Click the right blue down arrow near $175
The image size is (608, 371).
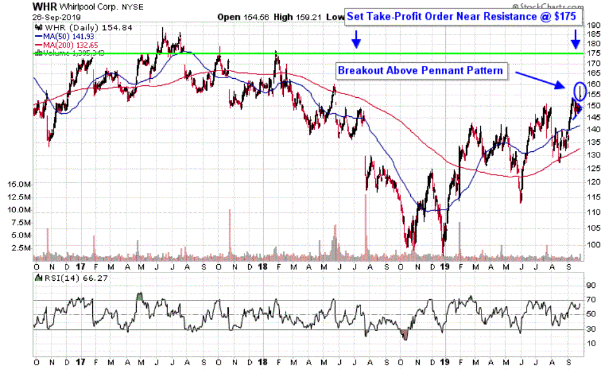(x=575, y=42)
